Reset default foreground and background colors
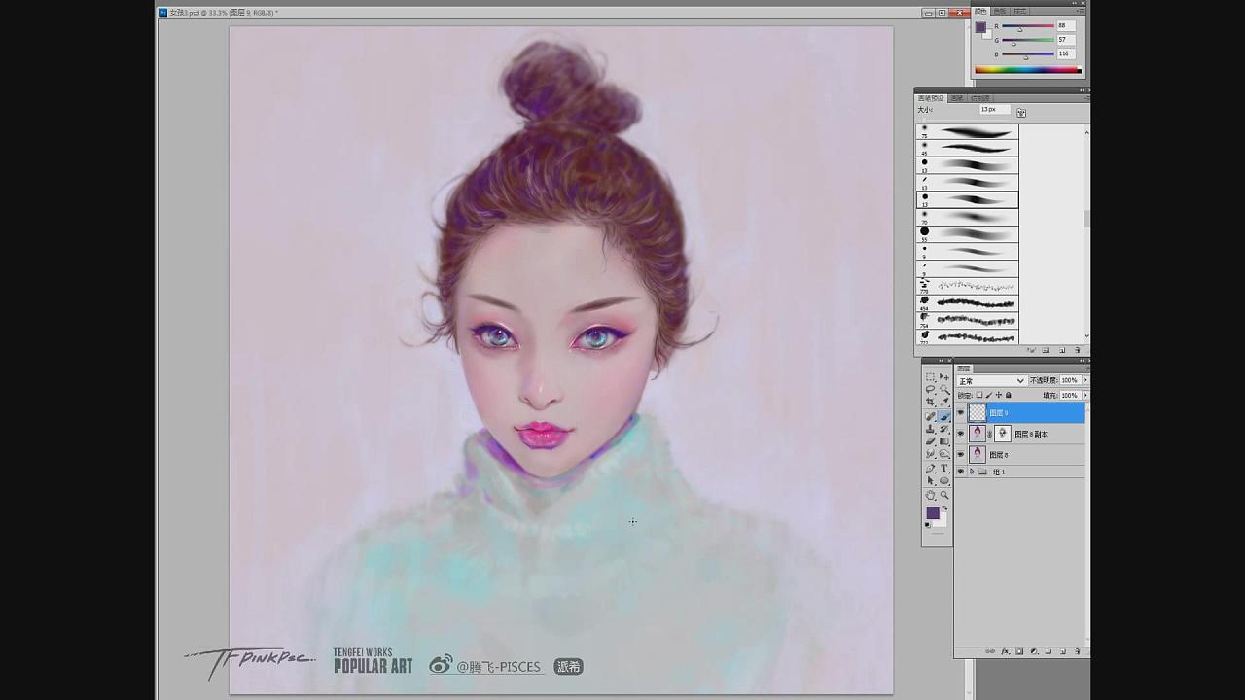The height and width of the screenshot is (700, 1245). [x=927, y=525]
